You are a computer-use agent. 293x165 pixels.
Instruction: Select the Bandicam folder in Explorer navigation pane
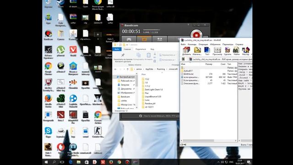[125, 97]
